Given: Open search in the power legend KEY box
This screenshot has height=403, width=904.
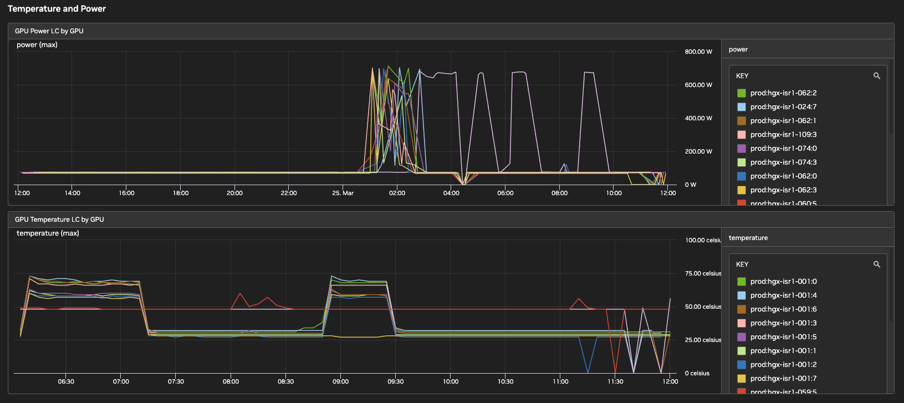Looking at the screenshot, I should click(876, 76).
